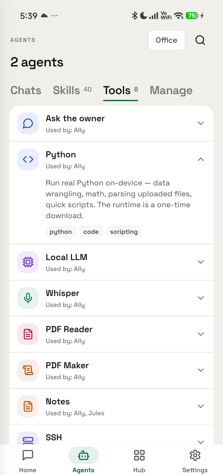
Task: Tap the Python code brackets icon
Action: pos(28,159)
